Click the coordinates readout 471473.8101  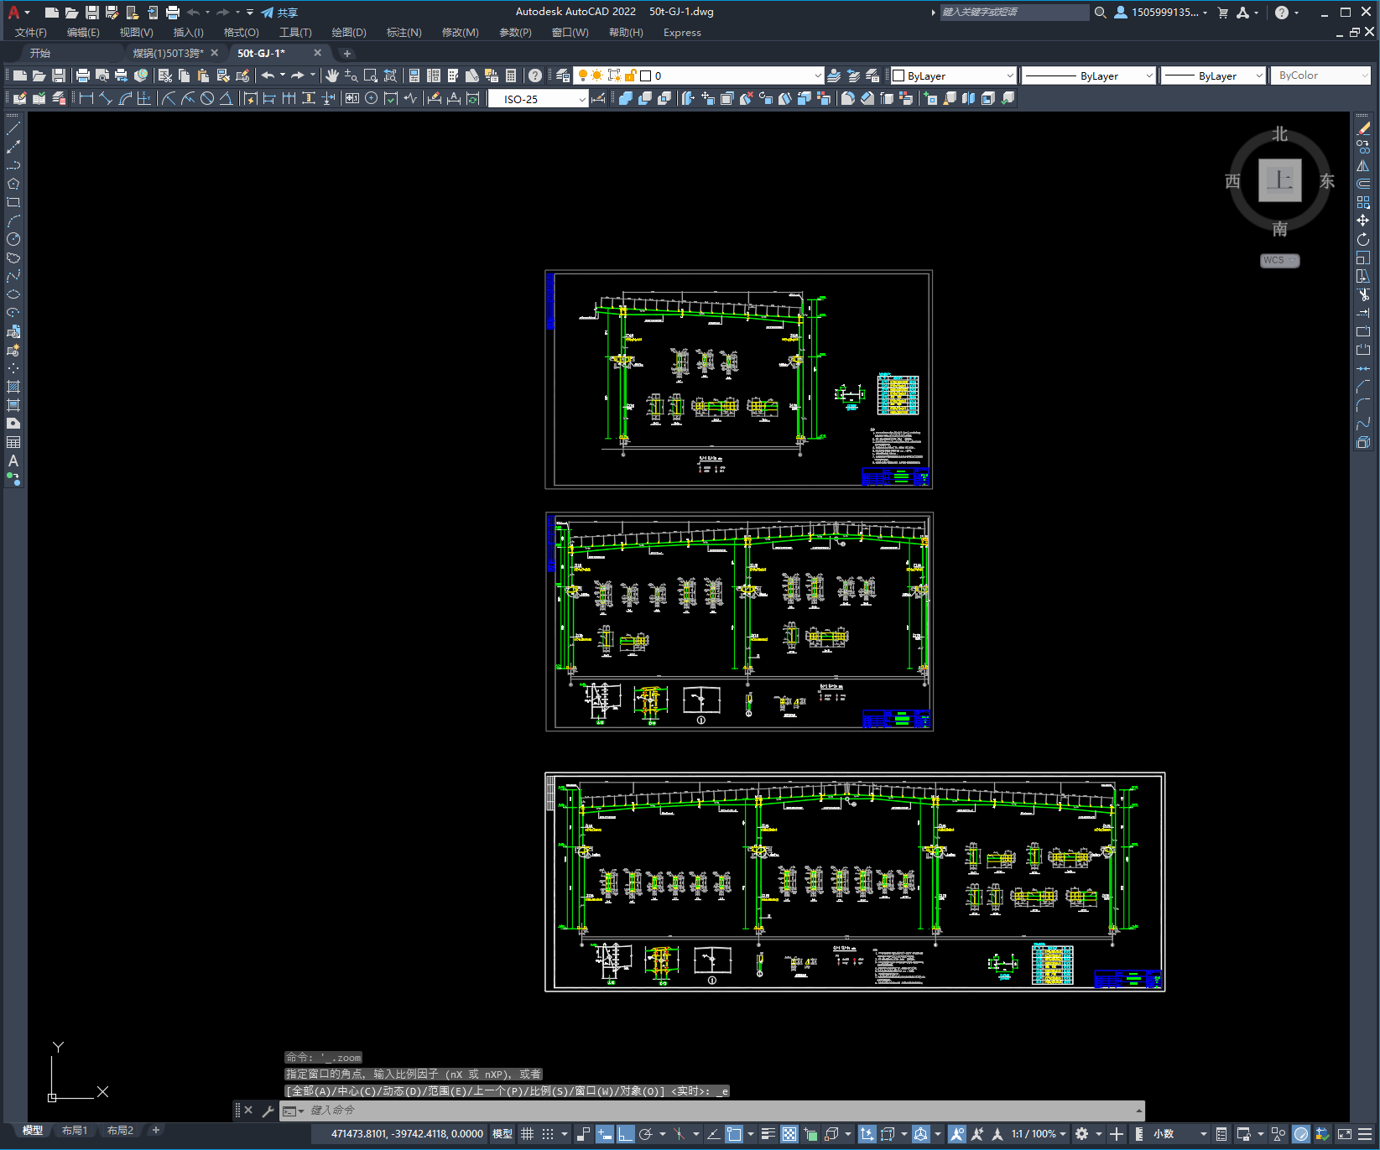tap(407, 1134)
